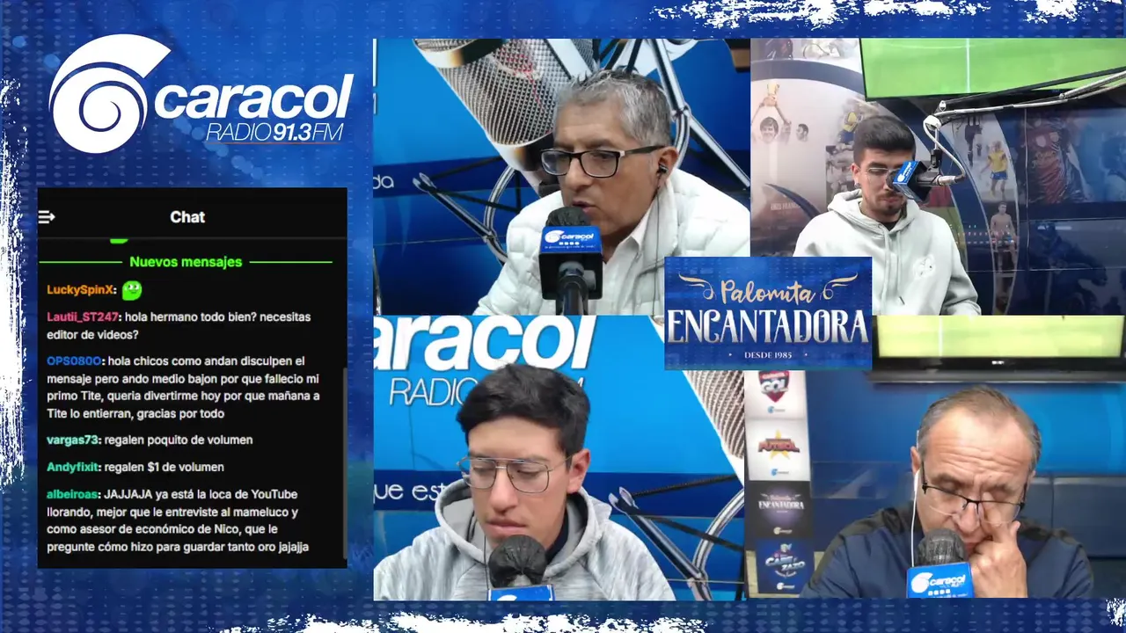
Task: Click the Andyfixit username
Action: [73, 467]
